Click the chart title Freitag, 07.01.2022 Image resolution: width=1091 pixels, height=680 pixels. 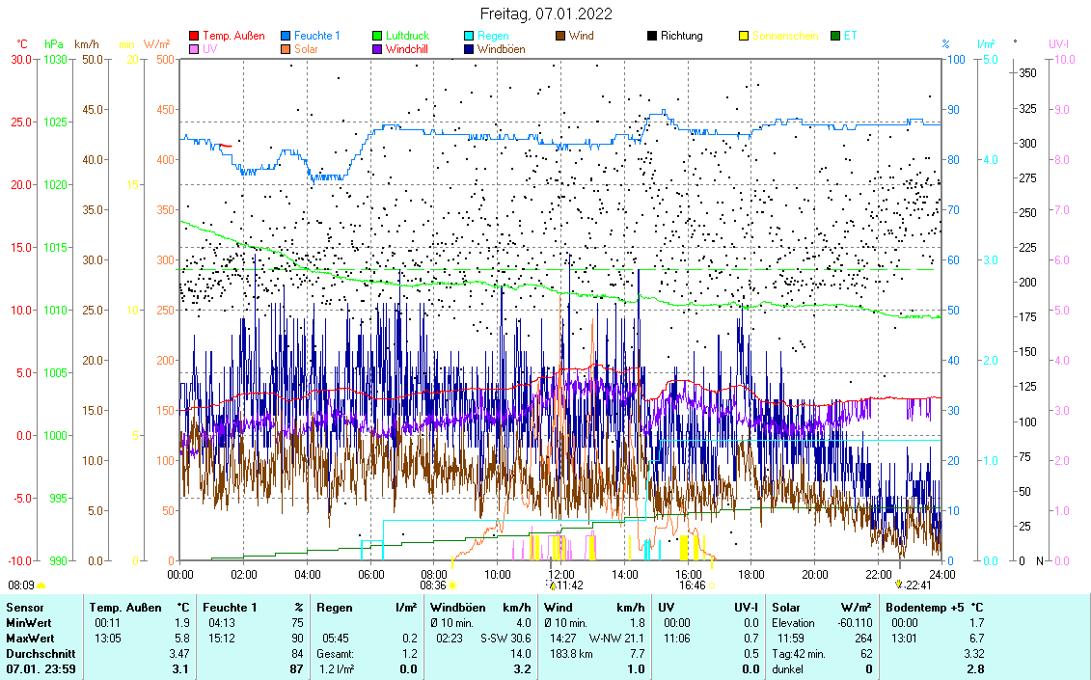click(x=546, y=14)
